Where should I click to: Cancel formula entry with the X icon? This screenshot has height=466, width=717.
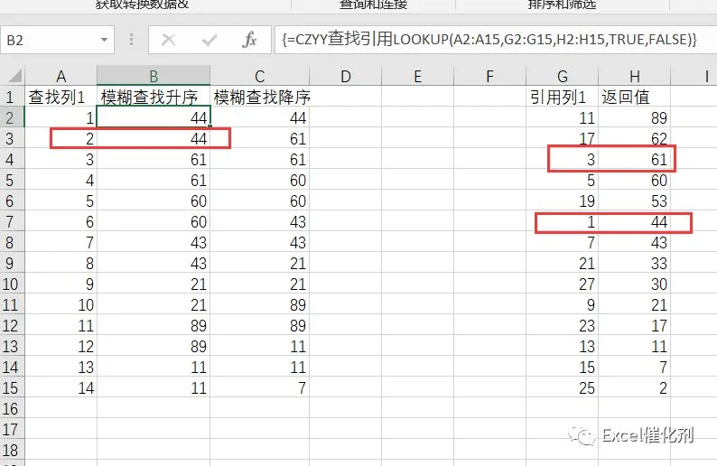tap(168, 40)
